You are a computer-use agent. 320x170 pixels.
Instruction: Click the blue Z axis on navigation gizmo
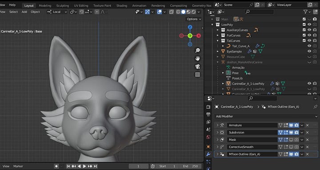click(x=190, y=27)
